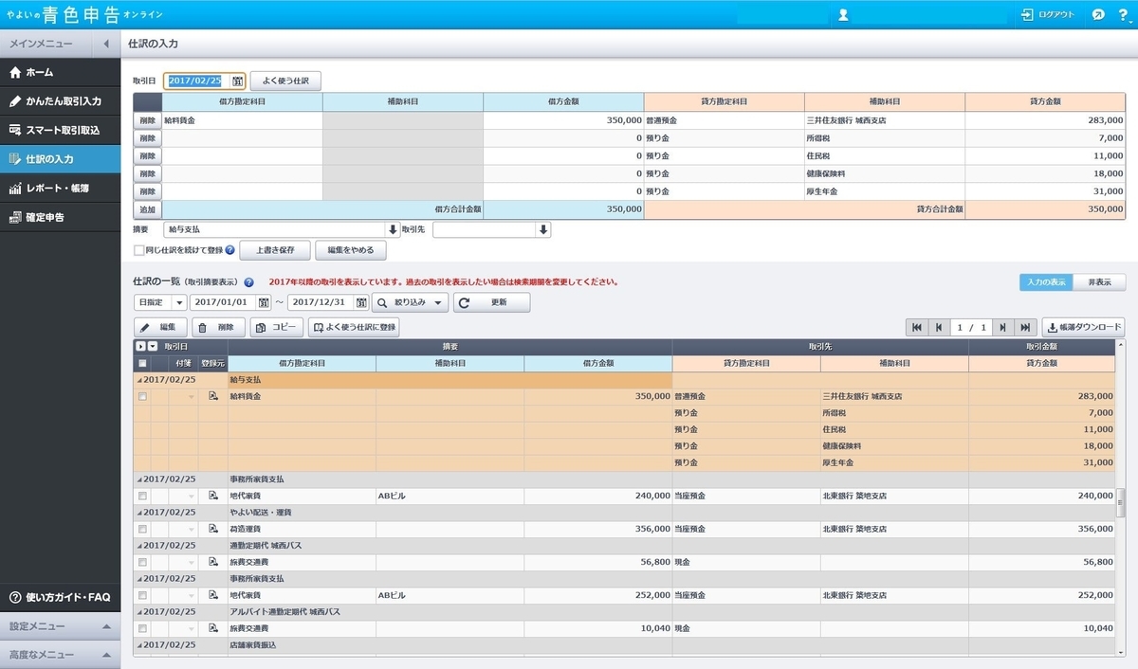Click the chat support bubble icon
This screenshot has width=1138, height=669.
[1097, 15]
